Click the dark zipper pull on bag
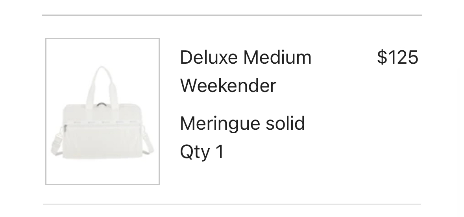Screen dimensions: 464x217 pyautogui.click(x=101, y=104)
